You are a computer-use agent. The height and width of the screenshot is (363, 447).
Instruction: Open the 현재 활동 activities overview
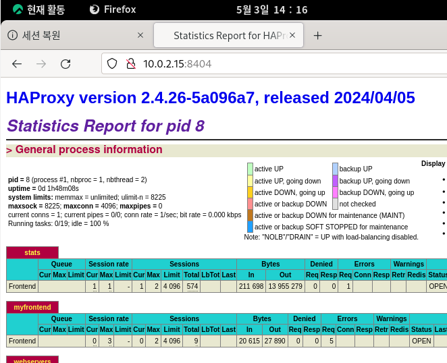39,9
